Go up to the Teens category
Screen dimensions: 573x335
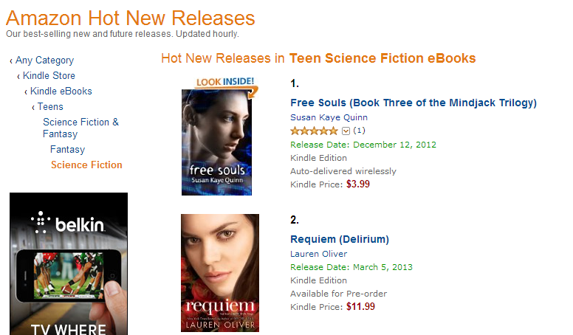50,107
